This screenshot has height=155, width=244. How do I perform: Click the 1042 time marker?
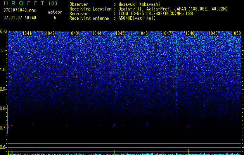pos(50,33)
